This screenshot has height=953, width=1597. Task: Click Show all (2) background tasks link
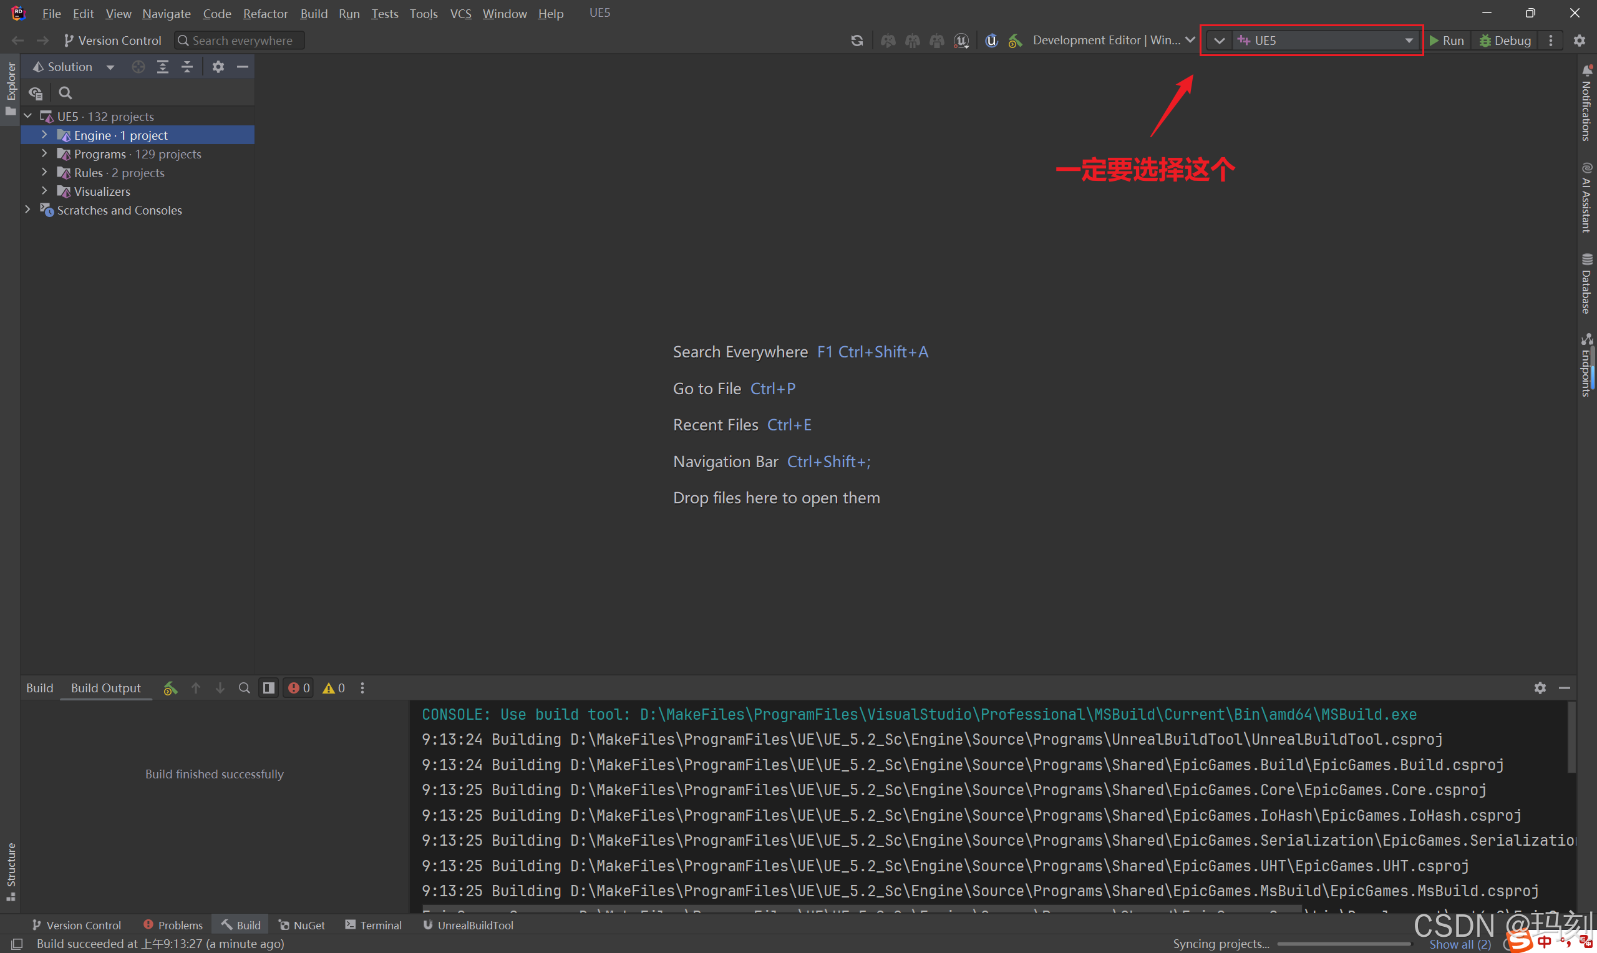tap(1460, 944)
